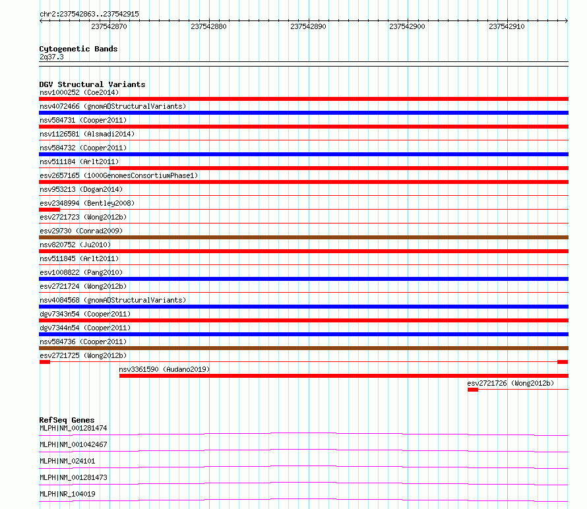
Task: Select the dgv7343n54 (Cooper2011) label
Action: click(x=85, y=314)
